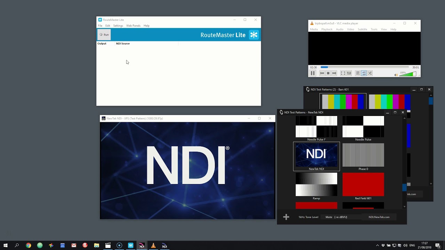Select the Phase 0 test pattern

(363, 157)
